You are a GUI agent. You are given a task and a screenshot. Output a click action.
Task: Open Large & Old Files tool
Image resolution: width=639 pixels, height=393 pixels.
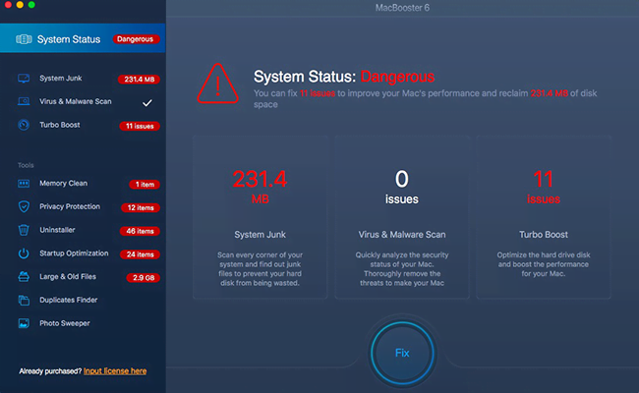[83, 277]
